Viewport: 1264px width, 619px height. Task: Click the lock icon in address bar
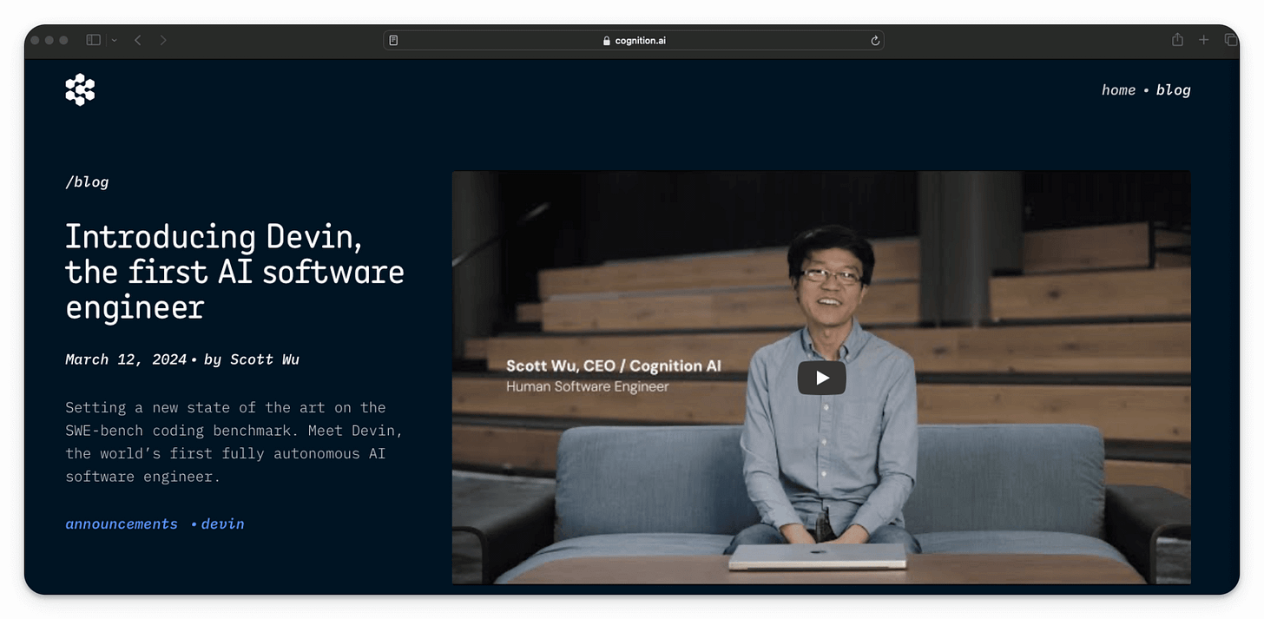click(607, 41)
